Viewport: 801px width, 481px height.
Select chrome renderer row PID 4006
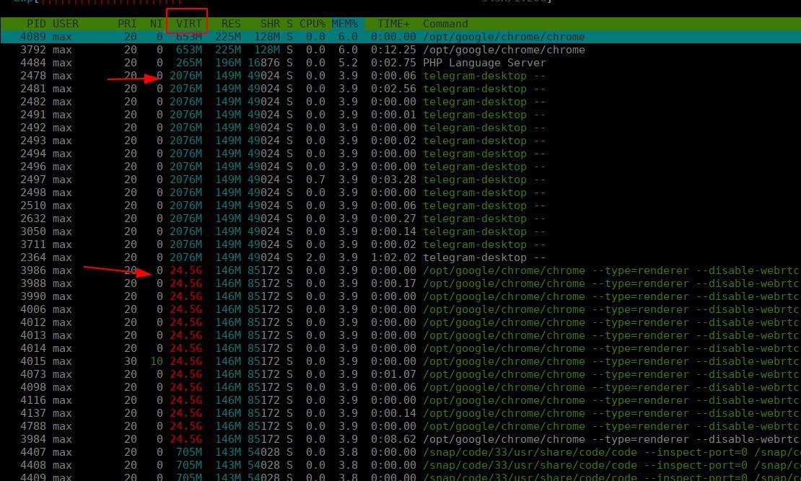[x=400, y=309]
